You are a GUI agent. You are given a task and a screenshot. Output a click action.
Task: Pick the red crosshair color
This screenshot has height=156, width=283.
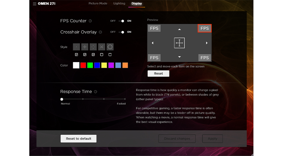coord(83,65)
